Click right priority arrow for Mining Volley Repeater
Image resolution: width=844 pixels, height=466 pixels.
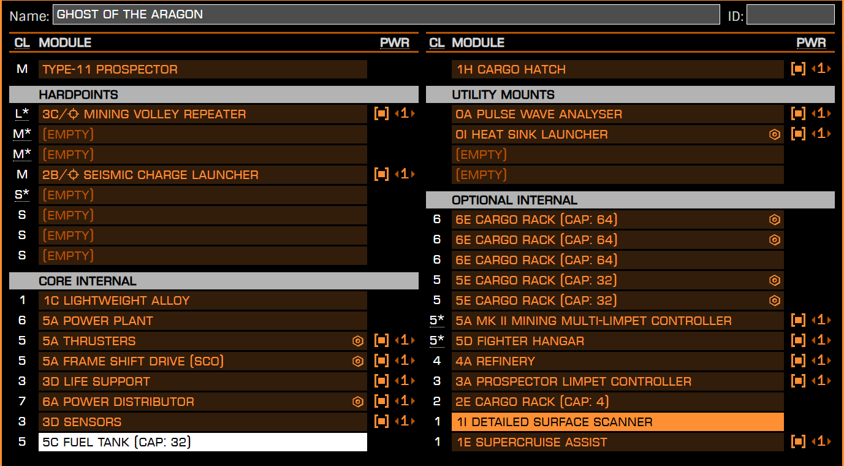[413, 114]
